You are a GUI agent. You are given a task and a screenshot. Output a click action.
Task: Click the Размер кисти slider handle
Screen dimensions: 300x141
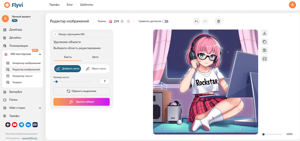[56, 81]
